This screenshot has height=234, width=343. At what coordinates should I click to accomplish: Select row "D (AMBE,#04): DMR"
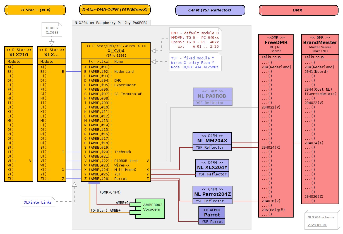click(x=116, y=80)
